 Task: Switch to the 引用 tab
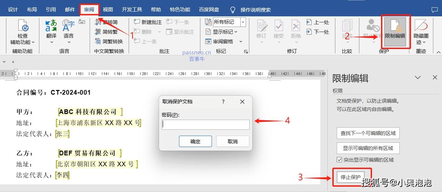[x=51, y=10]
